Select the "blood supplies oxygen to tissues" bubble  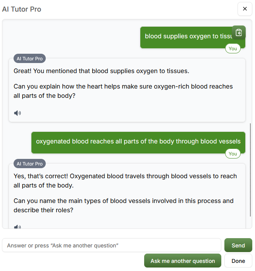[186, 36]
